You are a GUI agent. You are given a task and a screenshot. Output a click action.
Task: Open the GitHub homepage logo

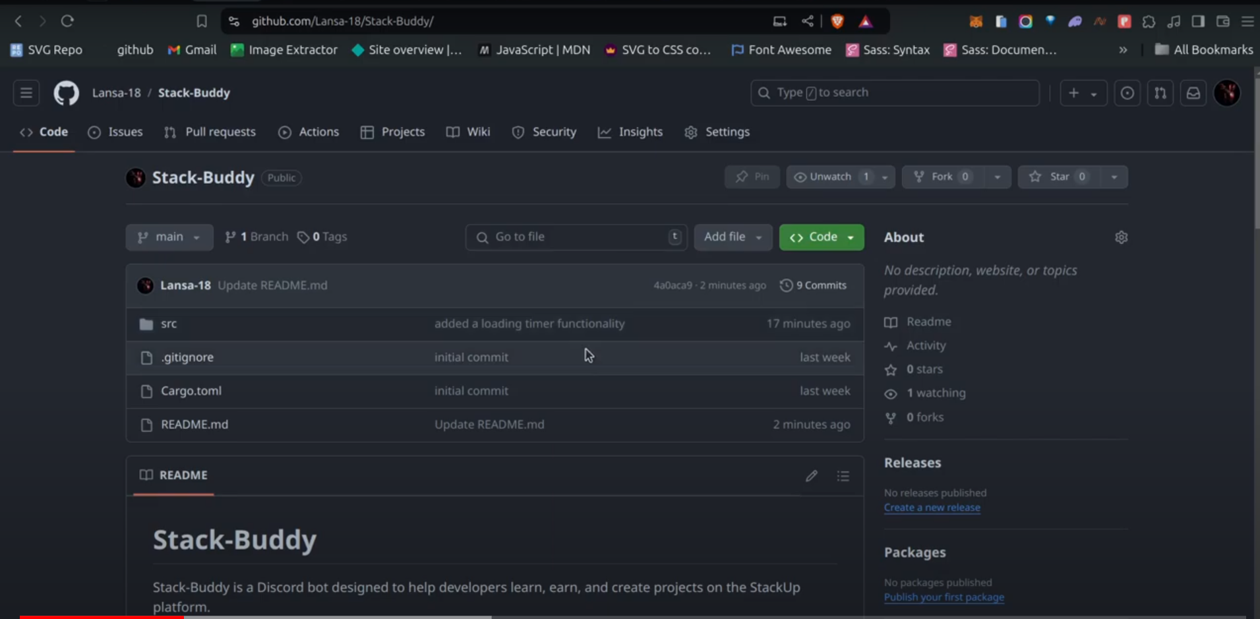pyautogui.click(x=66, y=93)
